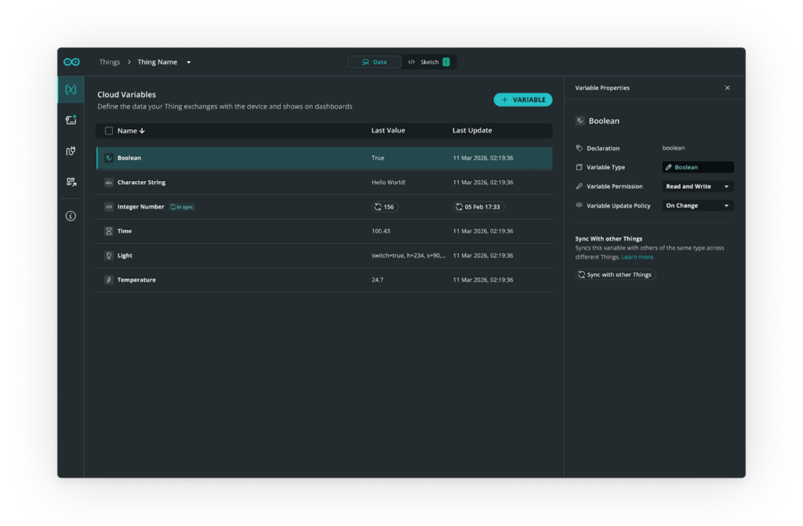Open the info circle sidebar icon
803x526 pixels.
[71, 216]
